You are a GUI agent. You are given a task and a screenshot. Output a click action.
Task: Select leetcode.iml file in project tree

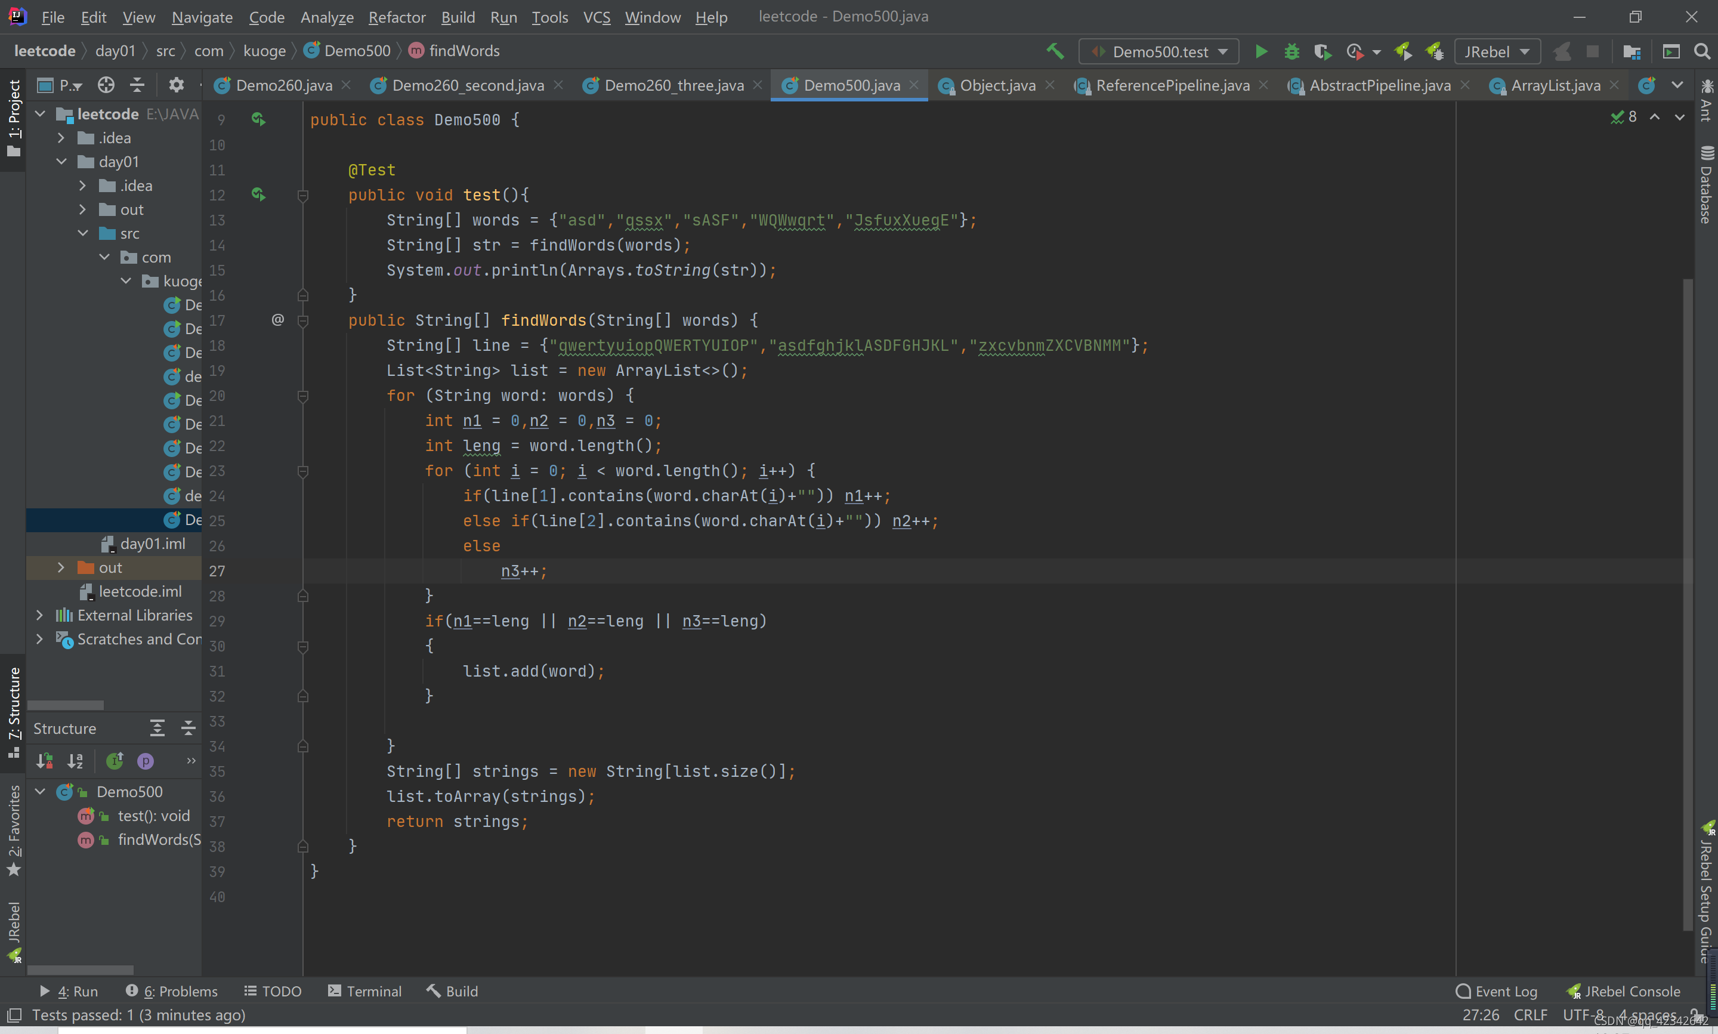pyautogui.click(x=139, y=591)
